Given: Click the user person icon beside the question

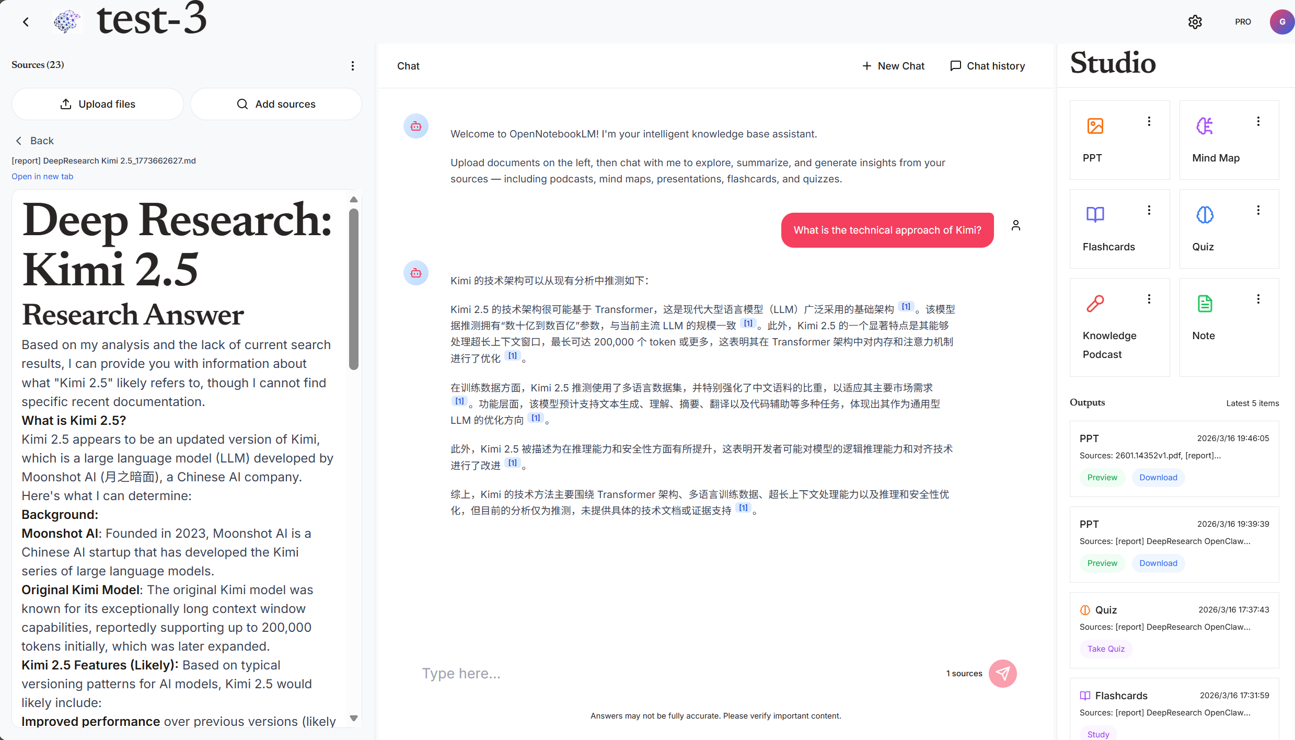Looking at the screenshot, I should coord(1015,225).
